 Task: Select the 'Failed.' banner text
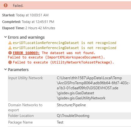click(18, 6)
